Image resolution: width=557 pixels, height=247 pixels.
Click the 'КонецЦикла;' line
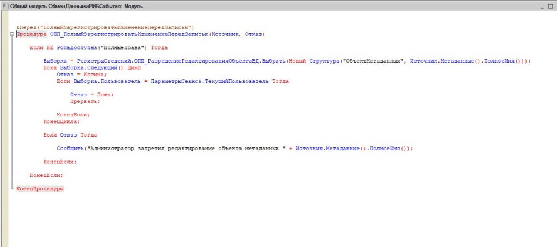[x=61, y=121]
